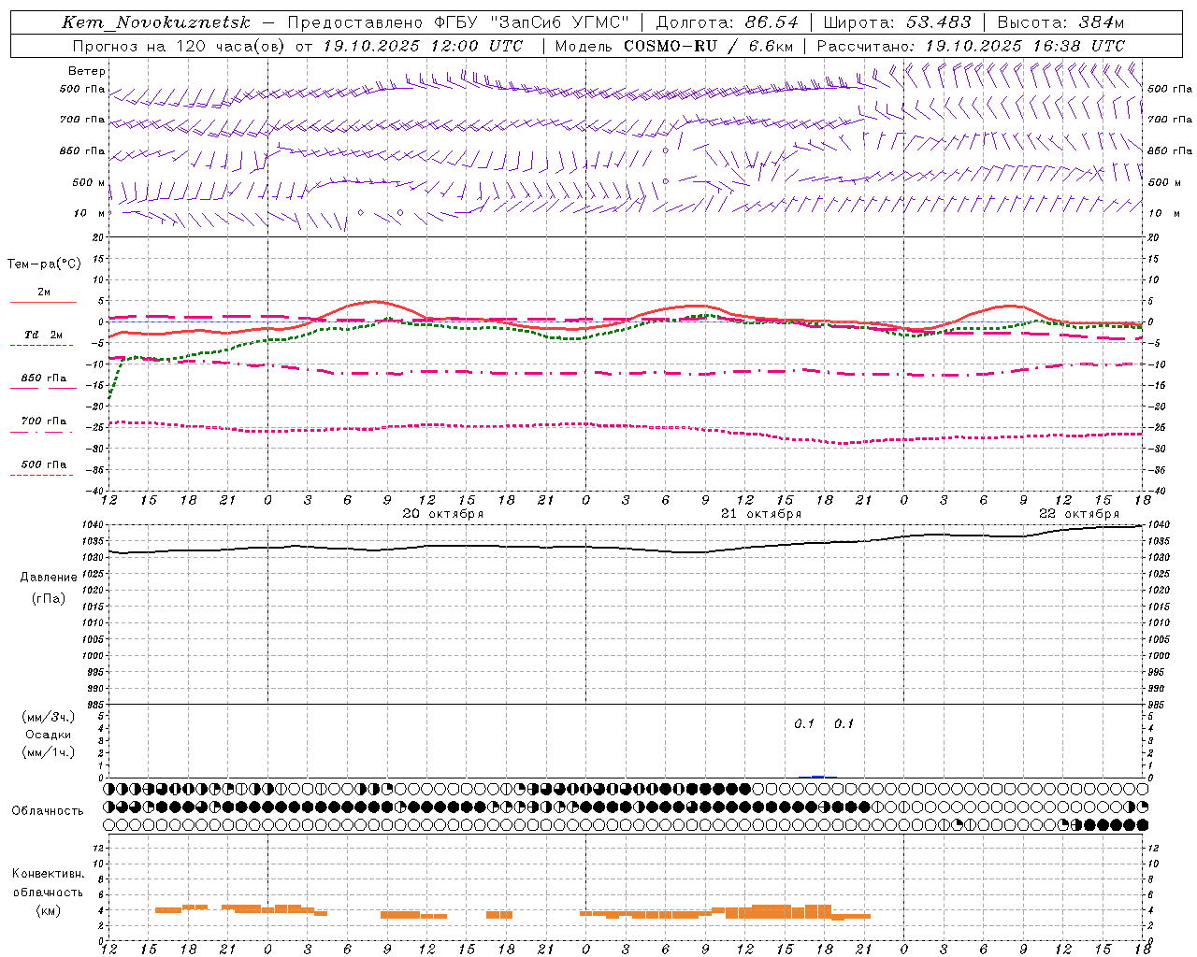This screenshot has height=957, width=1197.
Task: Click the 500 гПа temperature legend entry
Action: pos(44,464)
